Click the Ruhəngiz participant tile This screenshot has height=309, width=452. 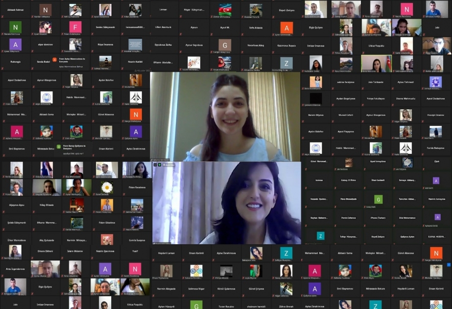coord(15,62)
